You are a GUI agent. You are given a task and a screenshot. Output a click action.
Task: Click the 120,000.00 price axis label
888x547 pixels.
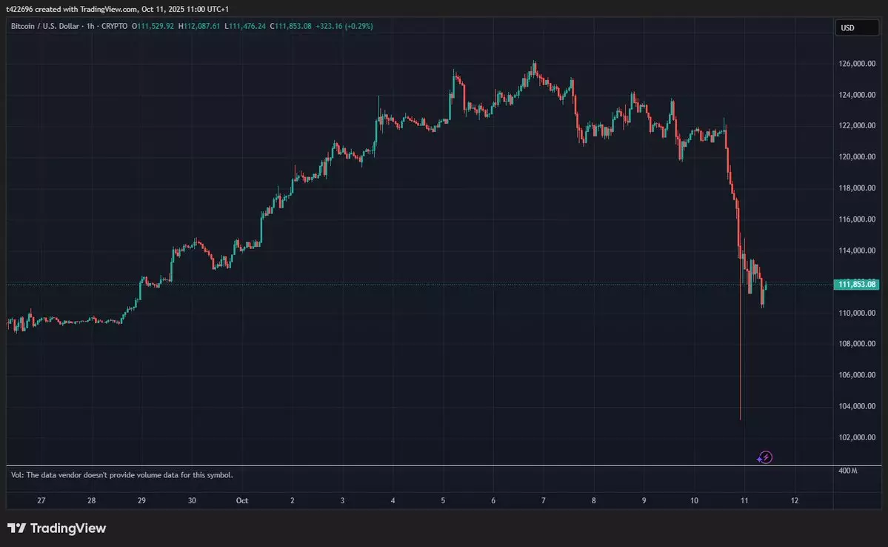[855, 157]
